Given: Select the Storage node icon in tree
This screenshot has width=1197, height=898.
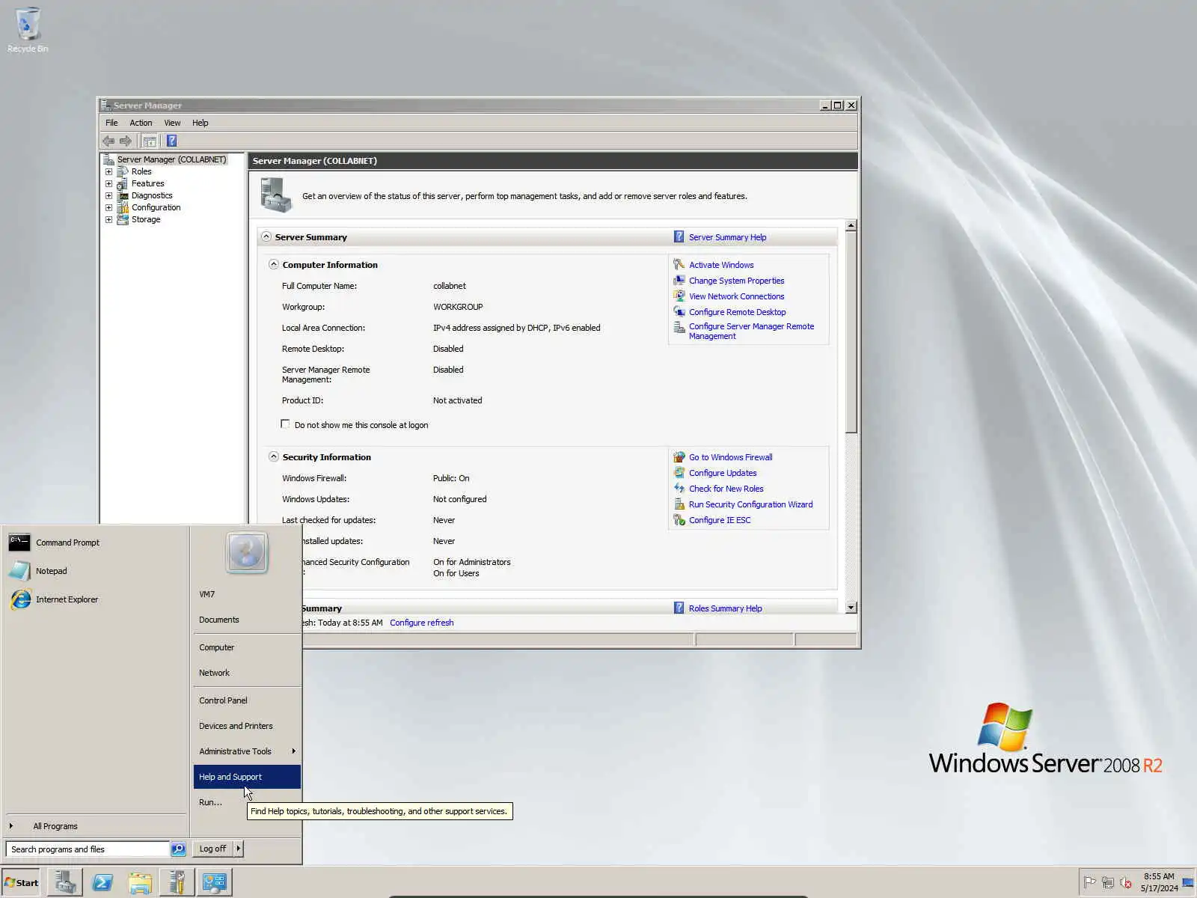Looking at the screenshot, I should pos(123,219).
